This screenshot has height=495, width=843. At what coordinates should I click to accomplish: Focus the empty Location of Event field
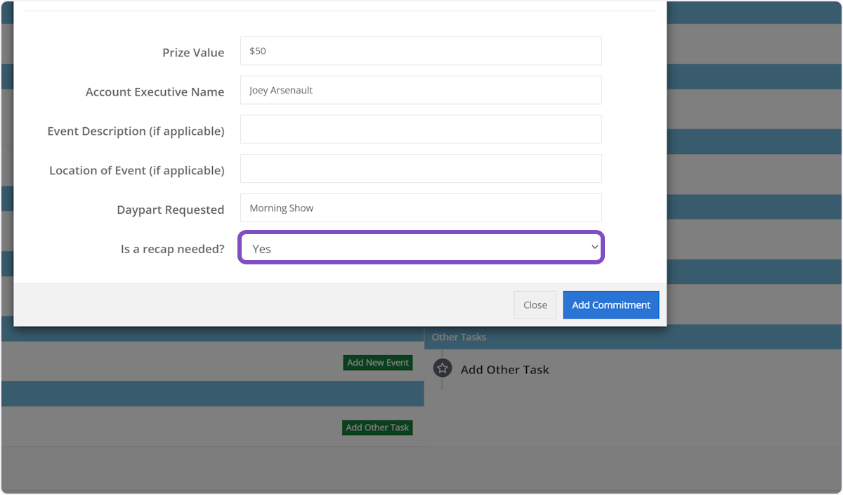click(420, 169)
